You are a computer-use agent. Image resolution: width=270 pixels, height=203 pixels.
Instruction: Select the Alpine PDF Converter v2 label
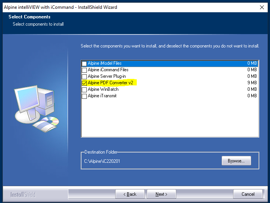tap(110, 83)
